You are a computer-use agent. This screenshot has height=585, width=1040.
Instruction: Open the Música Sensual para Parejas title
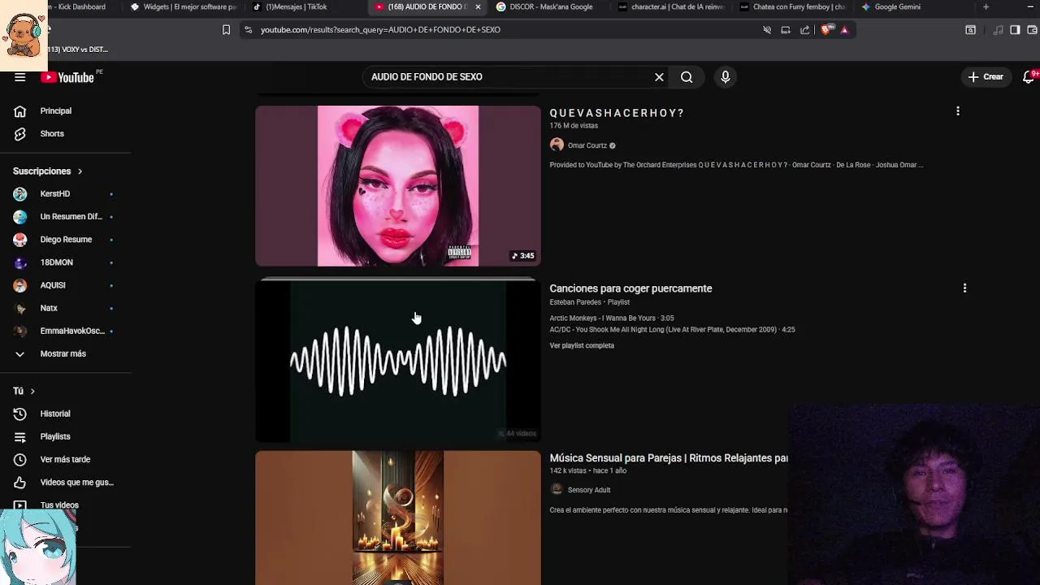pyautogui.click(x=669, y=458)
